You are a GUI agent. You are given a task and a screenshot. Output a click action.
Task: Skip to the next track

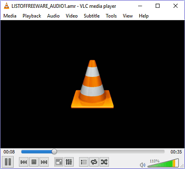point(44,162)
